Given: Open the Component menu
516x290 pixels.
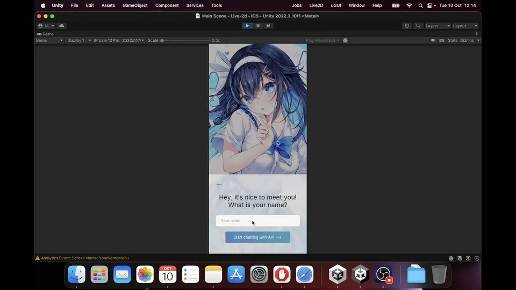Looking at the screenshot, I should (x=167, y=5).
